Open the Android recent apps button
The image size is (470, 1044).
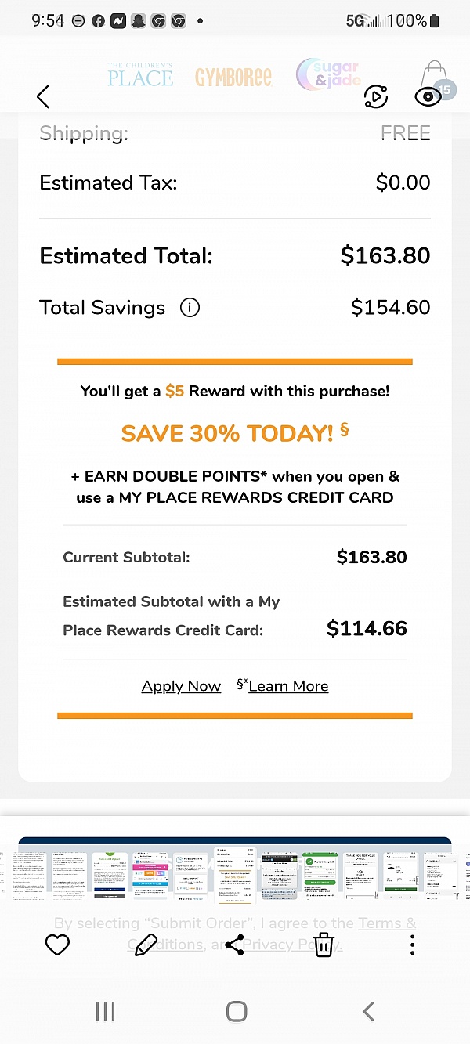click(105, 1011)
